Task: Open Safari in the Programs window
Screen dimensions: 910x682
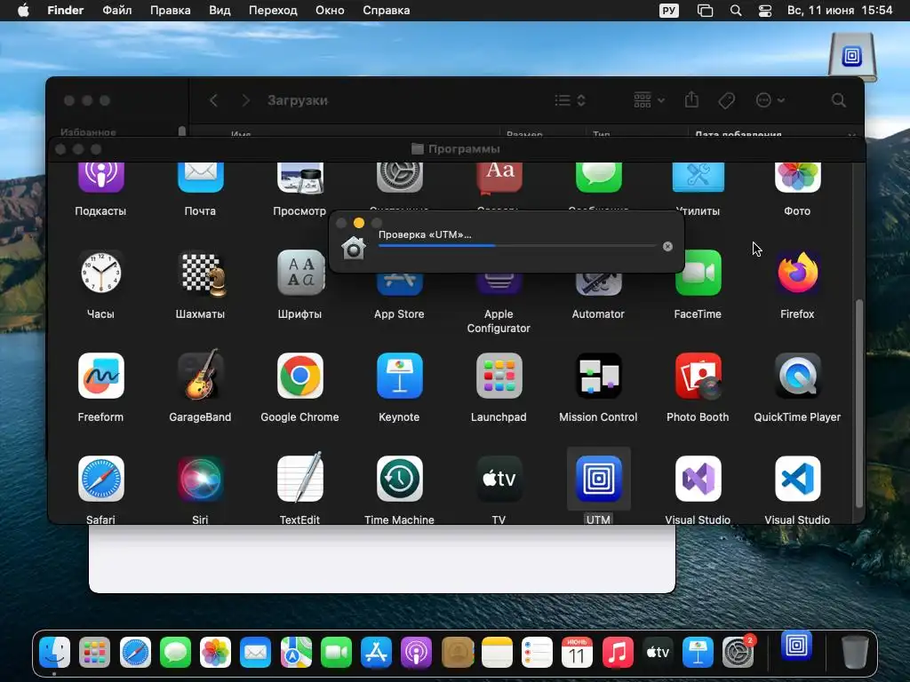Action: [x=101, y=479]
